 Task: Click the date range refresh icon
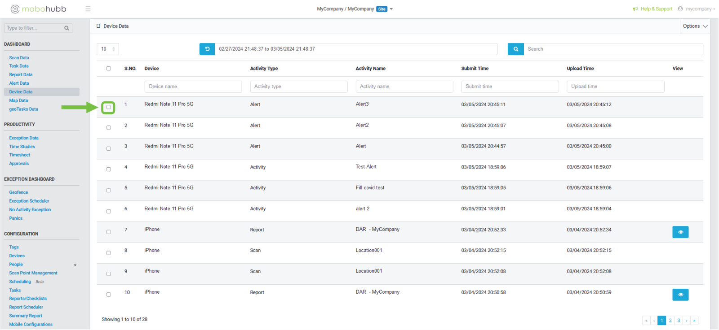(207, 49)
